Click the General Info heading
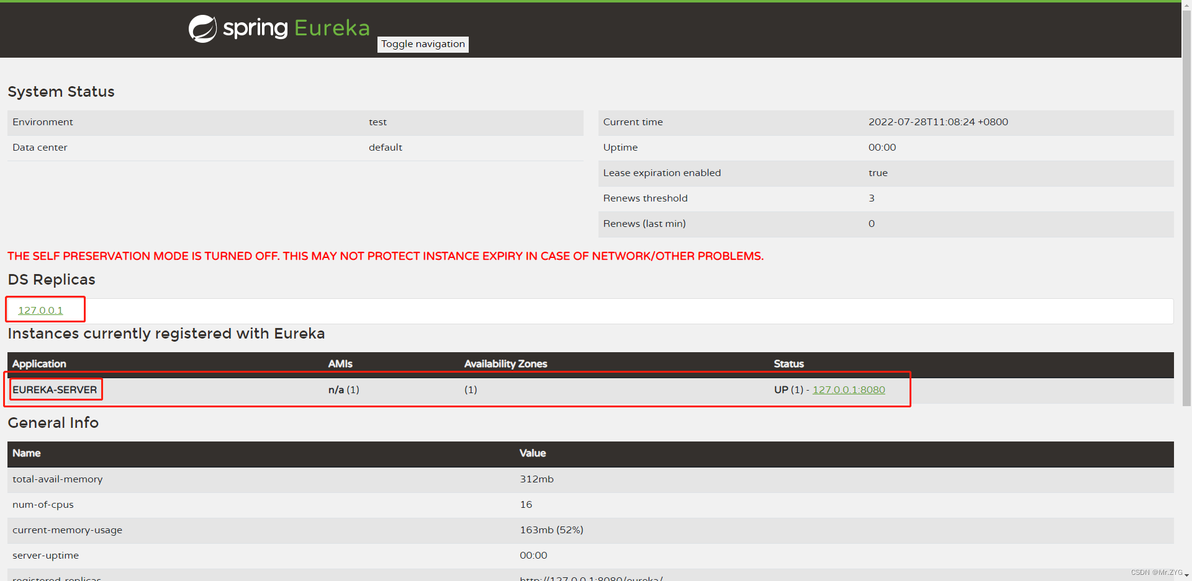1192x581 pixels. [53, 423]
